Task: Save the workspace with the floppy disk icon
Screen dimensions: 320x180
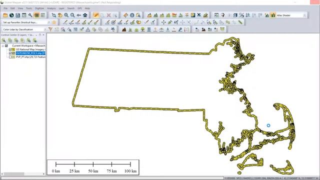Action: (x=18, y=15)
